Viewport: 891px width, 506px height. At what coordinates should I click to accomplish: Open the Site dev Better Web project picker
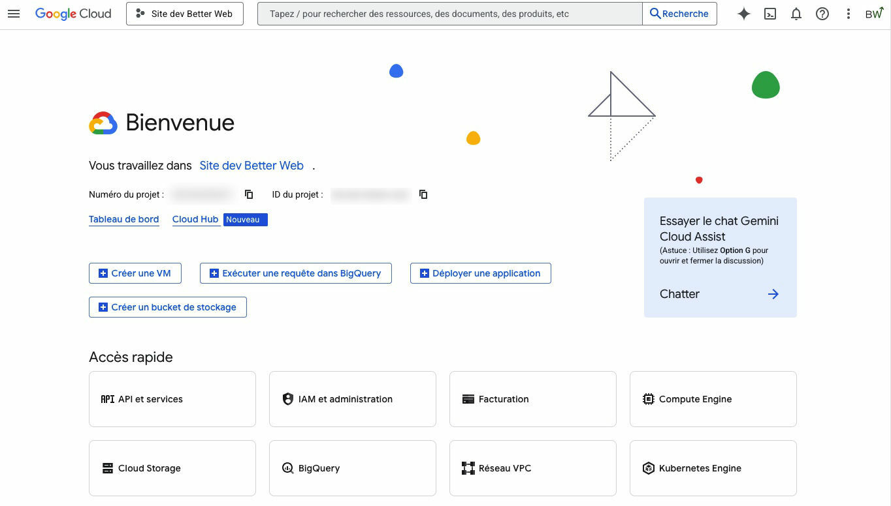(x=185, y=14)
